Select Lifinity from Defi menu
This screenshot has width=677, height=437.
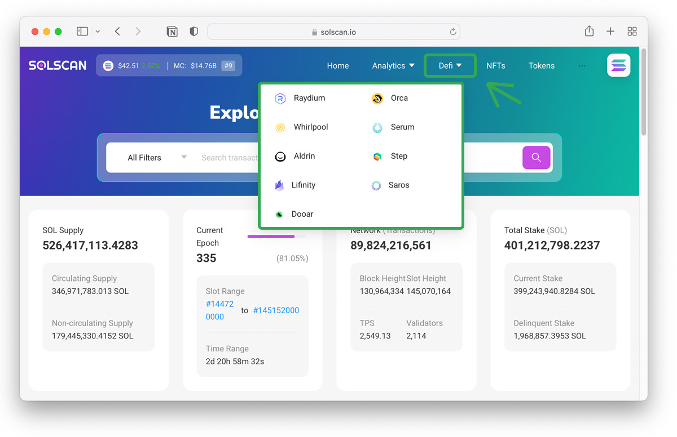[x=304, y=185]
